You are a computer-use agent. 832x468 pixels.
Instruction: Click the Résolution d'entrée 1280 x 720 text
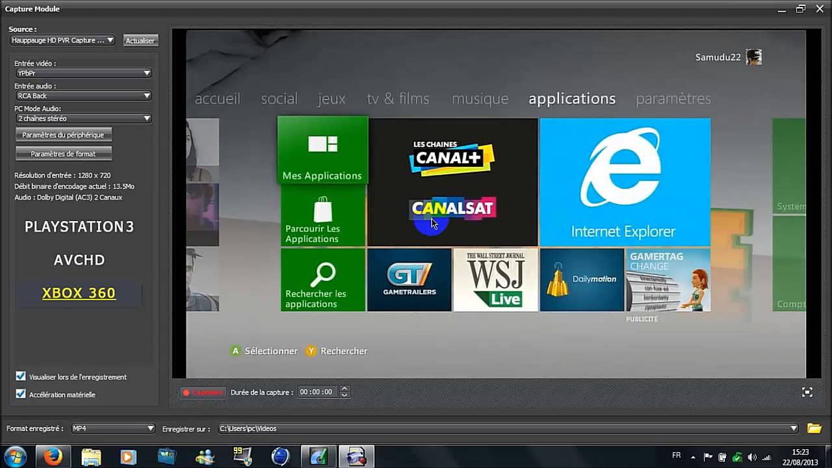click(62, 175)
